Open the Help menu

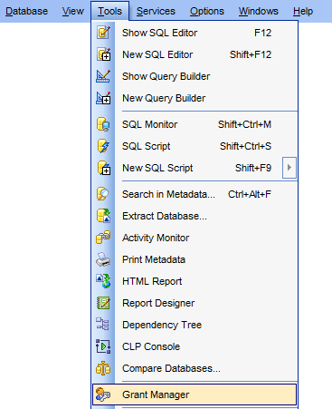click(303, 11)
